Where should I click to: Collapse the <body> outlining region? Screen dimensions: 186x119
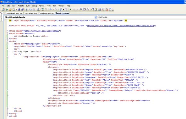click(7, 41)
